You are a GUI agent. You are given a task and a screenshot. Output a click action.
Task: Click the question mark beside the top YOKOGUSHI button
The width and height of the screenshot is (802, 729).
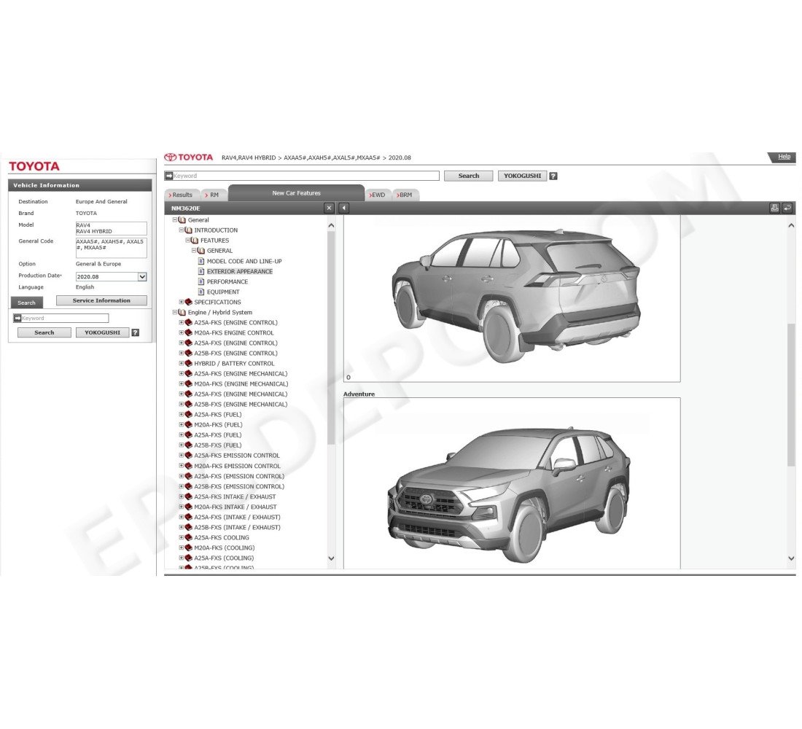(x=553, y=176)
